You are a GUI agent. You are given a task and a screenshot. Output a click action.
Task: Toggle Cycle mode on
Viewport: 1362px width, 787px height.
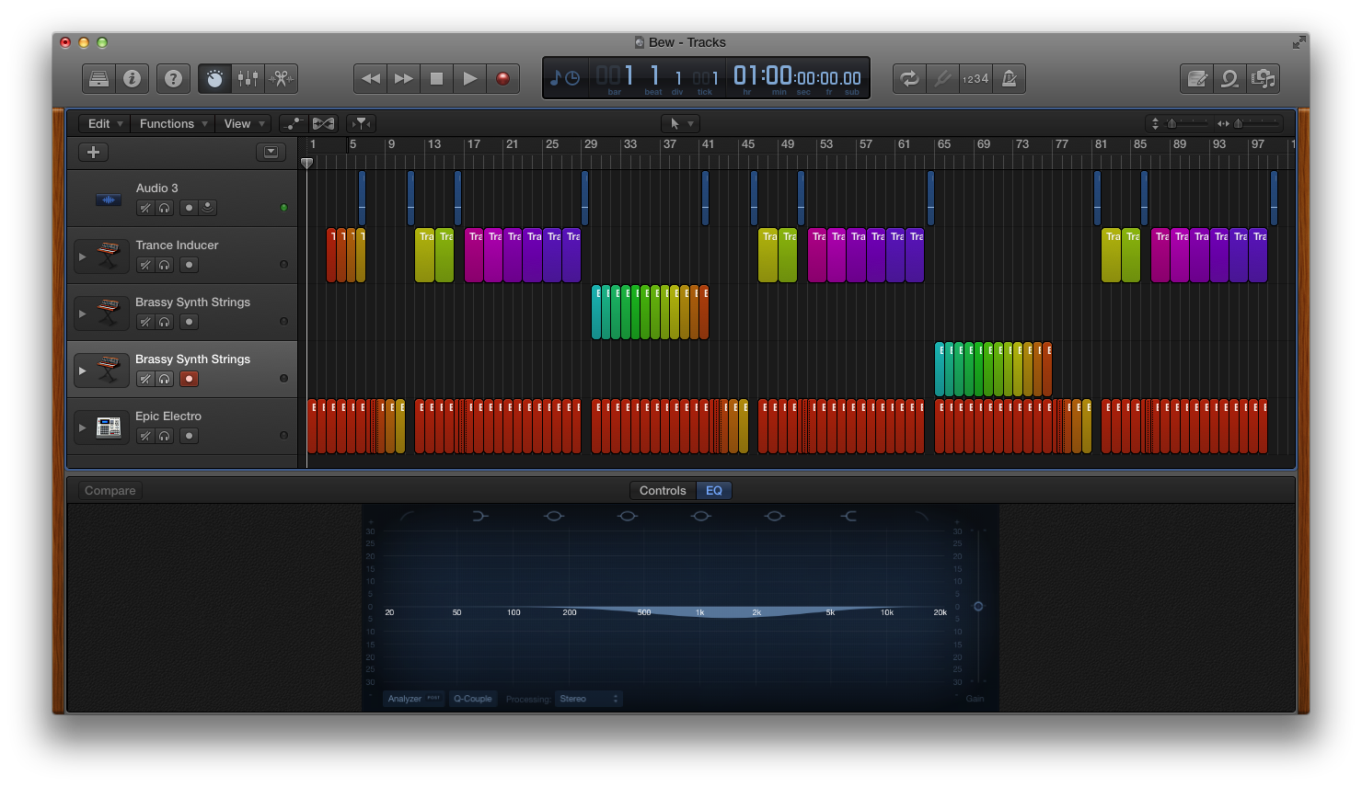[x=909, y=79]
